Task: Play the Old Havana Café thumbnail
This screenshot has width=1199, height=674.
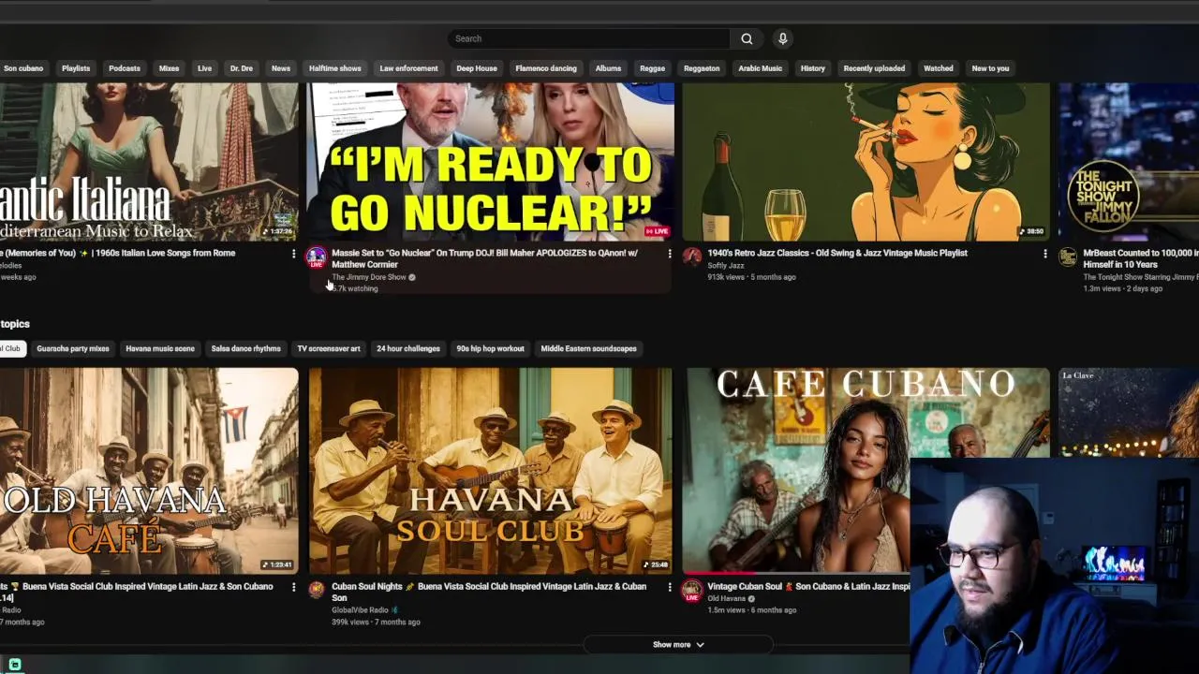Action: 149,471
